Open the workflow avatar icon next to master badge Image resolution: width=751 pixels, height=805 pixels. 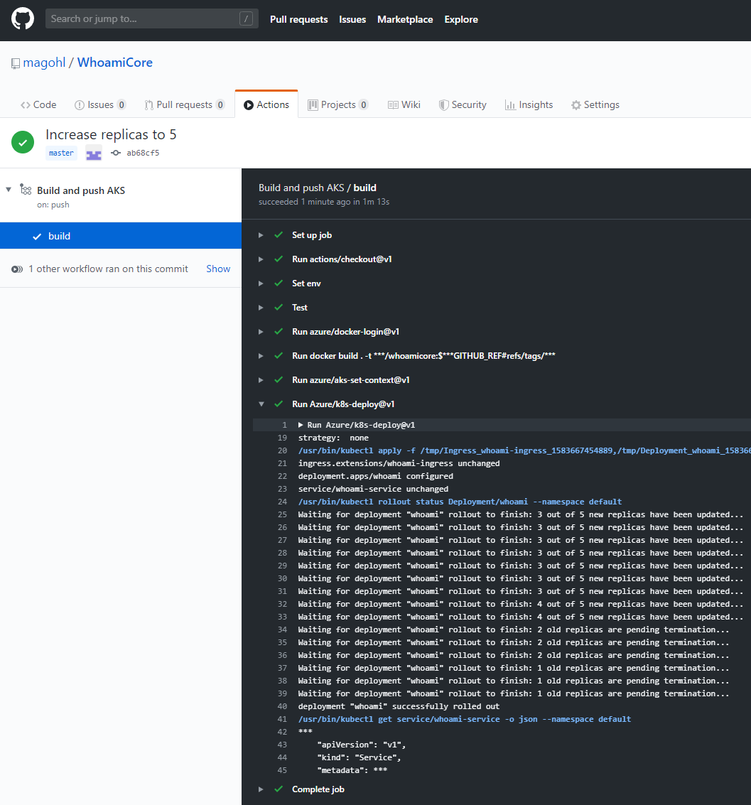coord(93,153)
